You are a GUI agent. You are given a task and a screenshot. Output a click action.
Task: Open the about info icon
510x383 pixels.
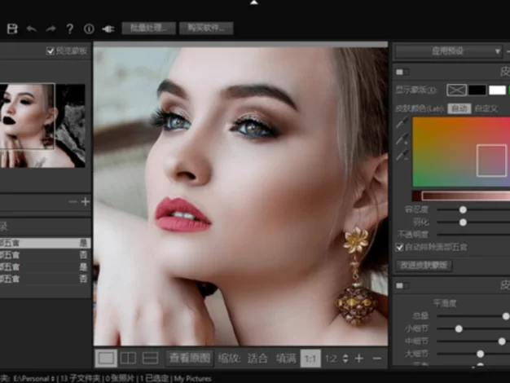[x=89, y=29]
